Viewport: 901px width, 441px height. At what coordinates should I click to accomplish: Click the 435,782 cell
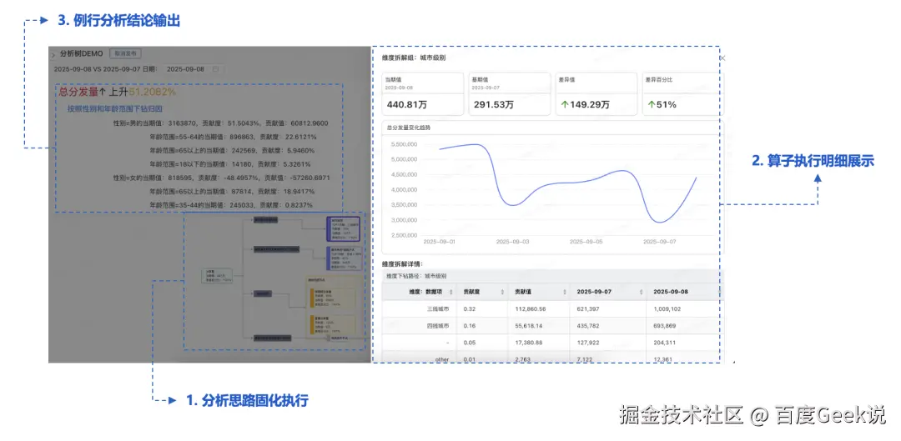click(587, 326)
